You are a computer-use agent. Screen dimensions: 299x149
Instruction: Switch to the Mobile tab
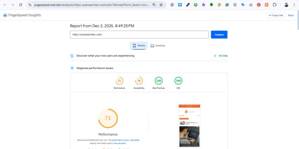(139, 46)
